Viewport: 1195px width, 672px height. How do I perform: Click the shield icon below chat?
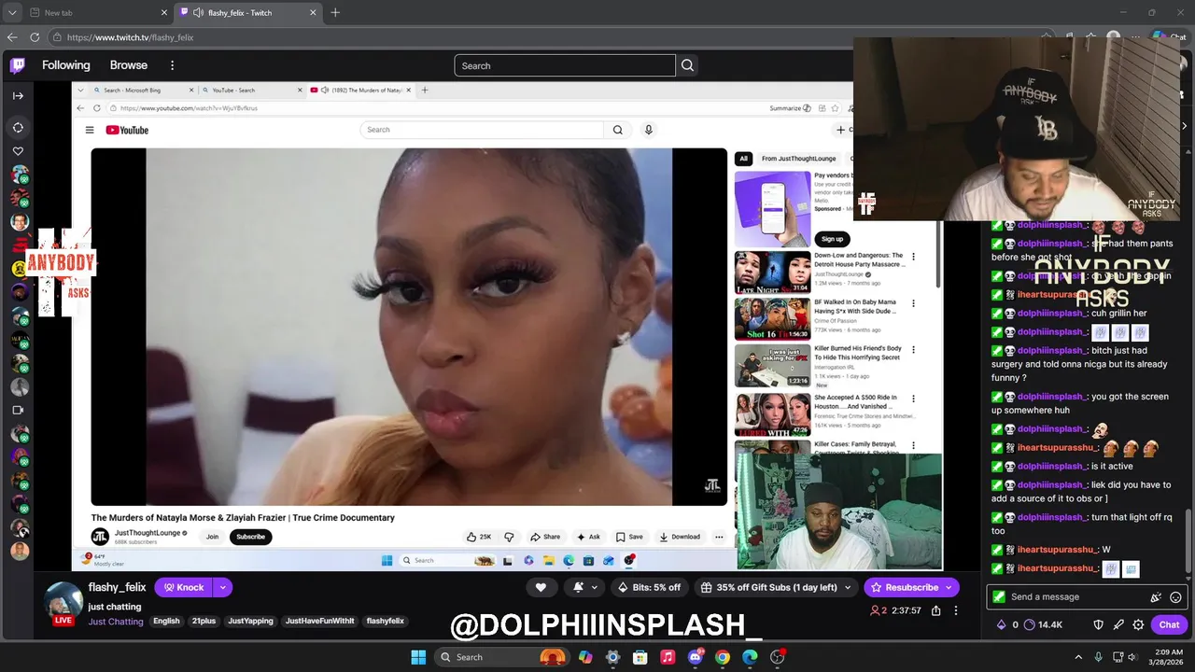pos(1098,624)
